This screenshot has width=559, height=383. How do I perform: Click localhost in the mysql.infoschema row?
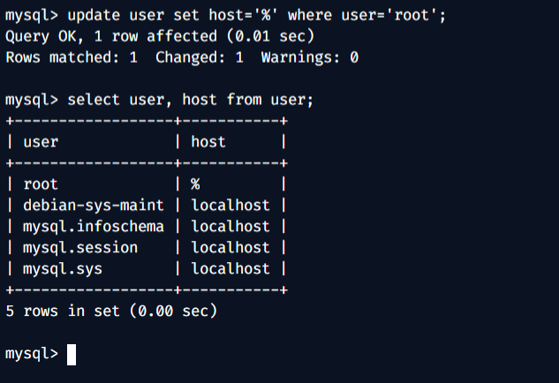coord(230,226)
